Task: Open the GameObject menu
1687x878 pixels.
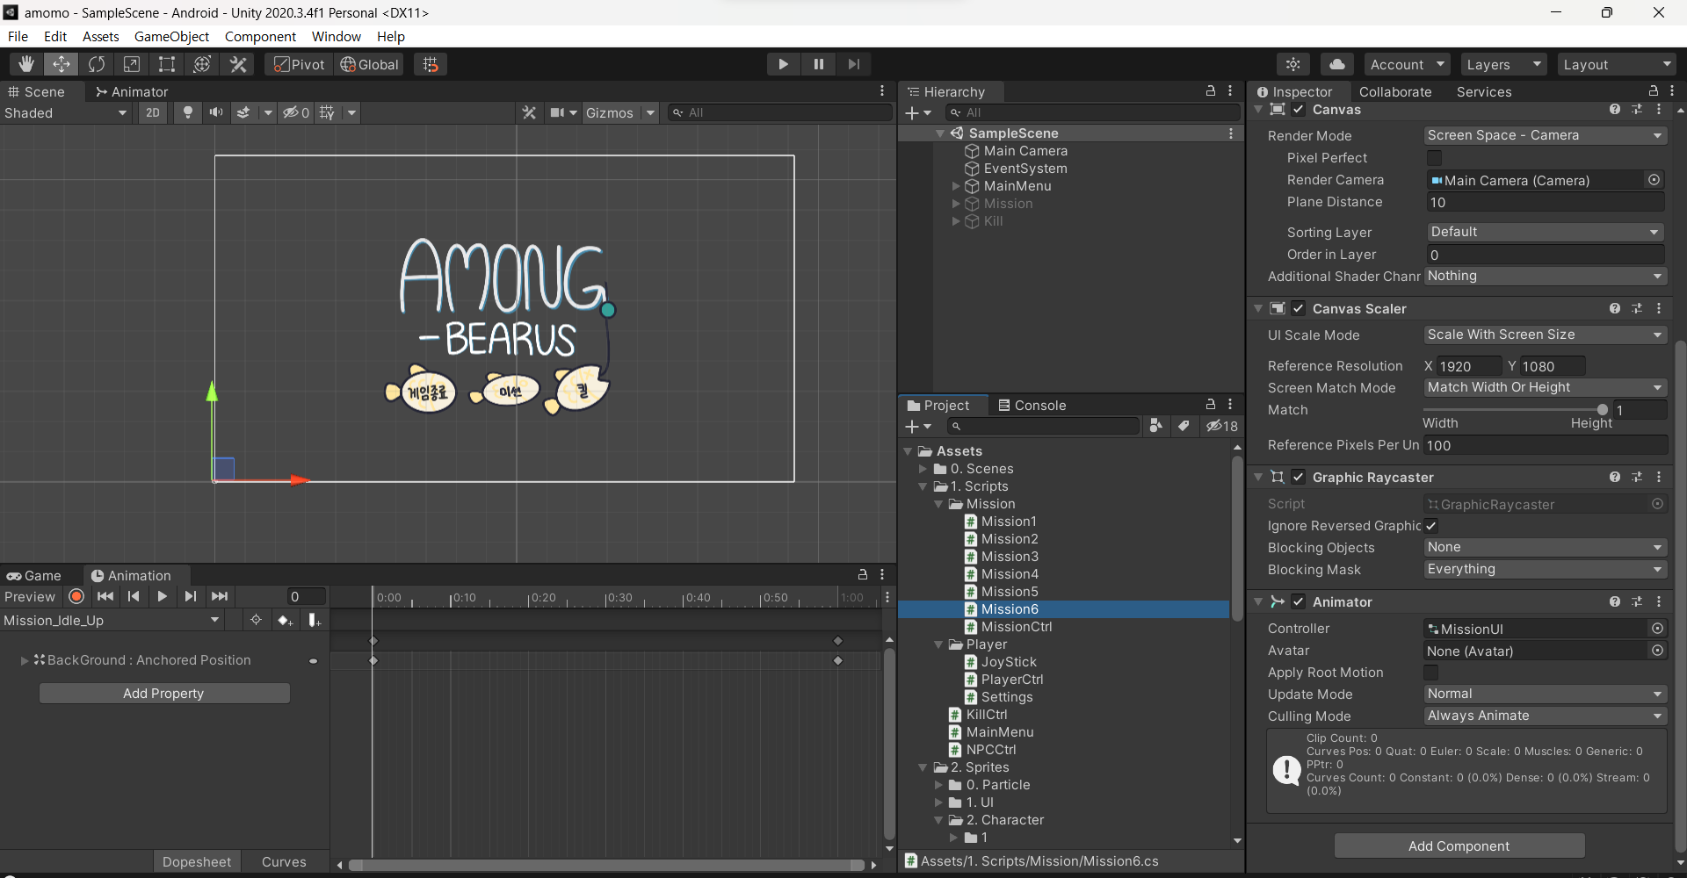Action: click(x=171, y=36)
